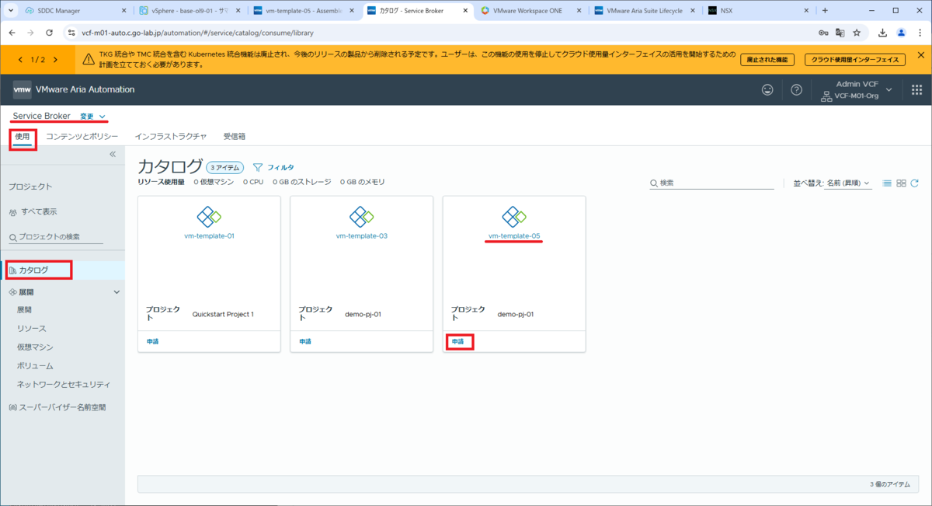The height and width of the screenshot is (506, 932).
Task: Open ボリューム in the sidebar
Action: [x=35, y=365]
